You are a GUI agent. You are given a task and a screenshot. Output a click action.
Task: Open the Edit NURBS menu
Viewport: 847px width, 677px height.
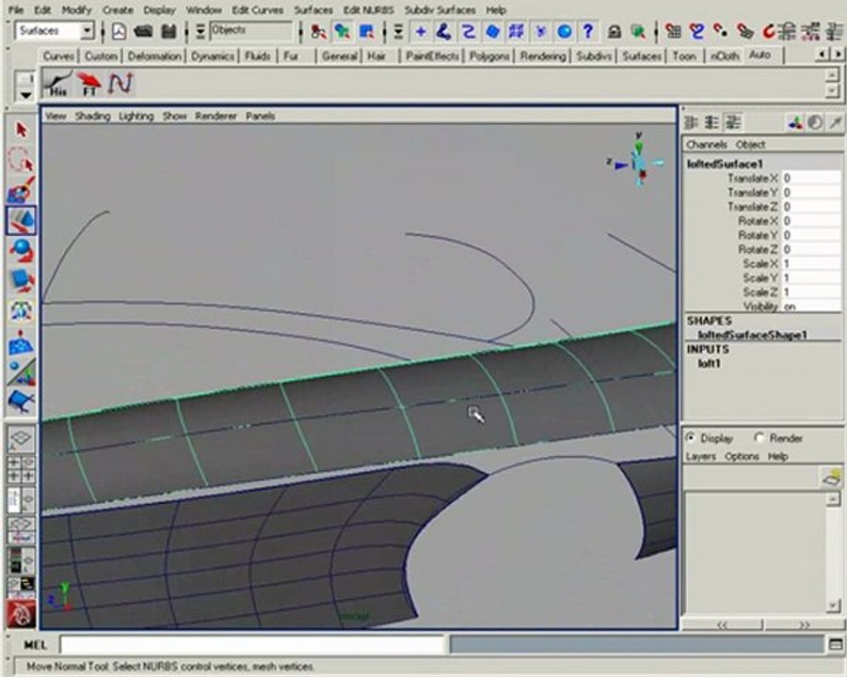tap(368, 9)
